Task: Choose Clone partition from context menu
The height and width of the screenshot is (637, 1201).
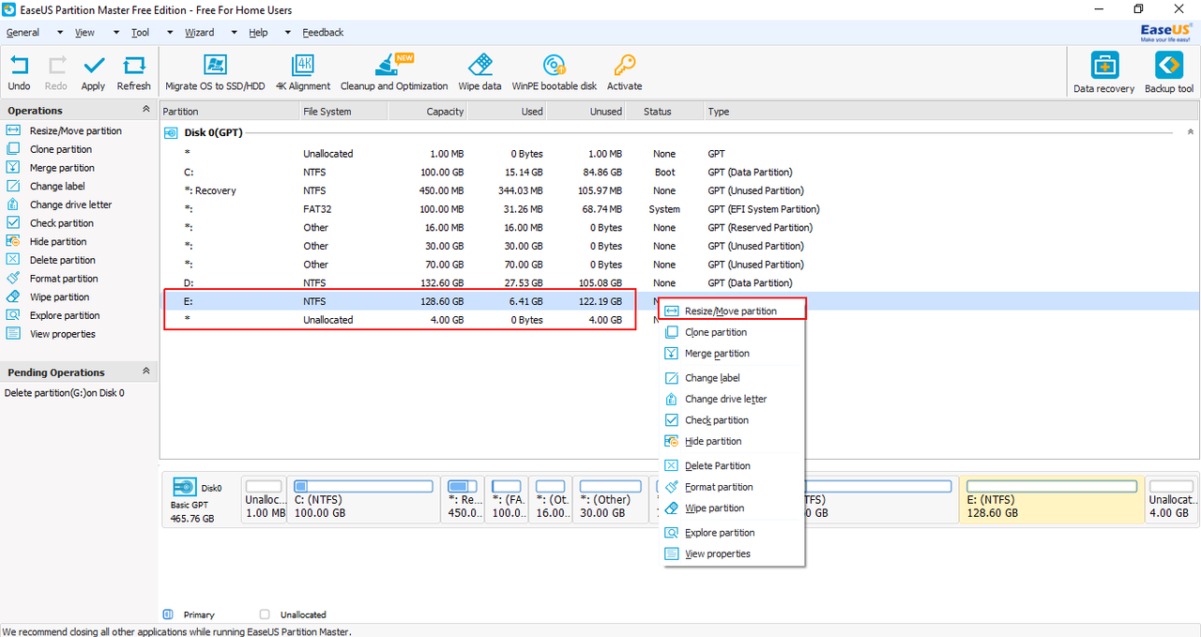Action: tap(733, 332)
